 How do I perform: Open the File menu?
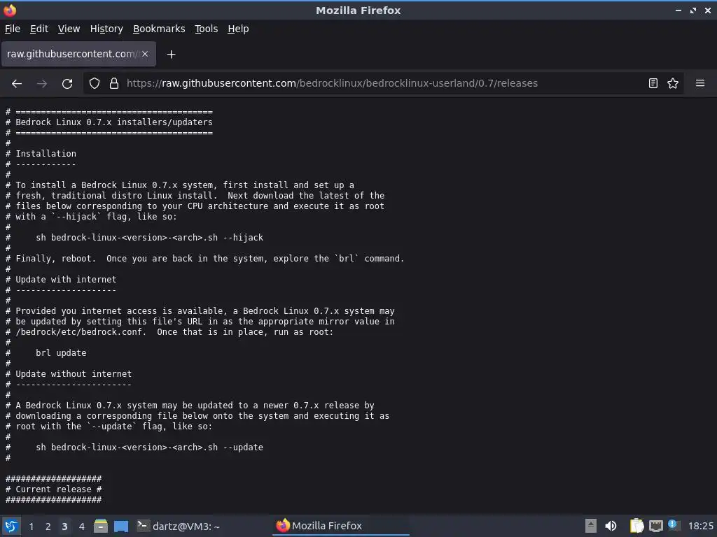click(x=13, y=29)
